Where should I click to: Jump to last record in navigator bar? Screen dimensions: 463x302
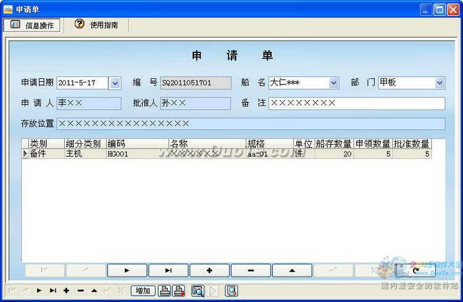coord(169,270)
